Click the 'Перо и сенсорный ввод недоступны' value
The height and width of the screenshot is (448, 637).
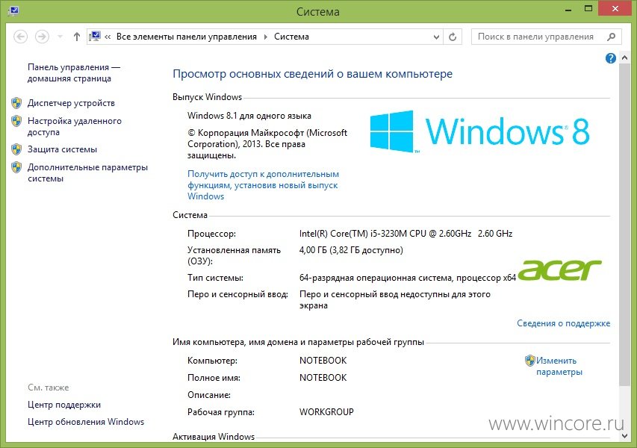pos(395,299)
